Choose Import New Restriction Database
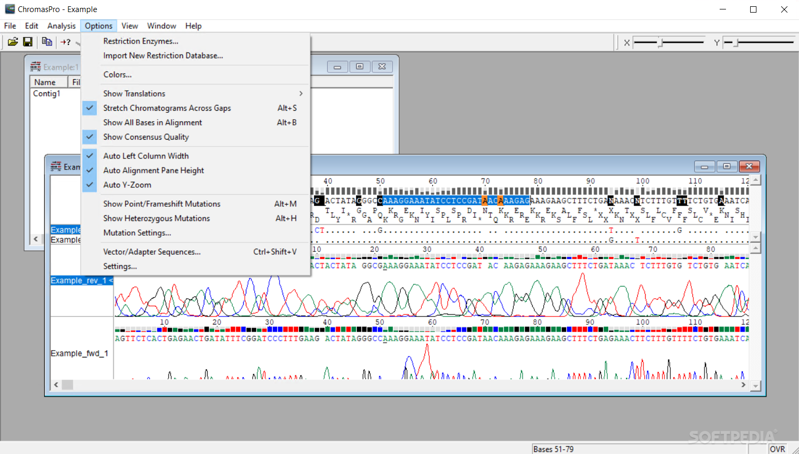The width and height of the screenshot is (799, 454). tap(195, 56)
